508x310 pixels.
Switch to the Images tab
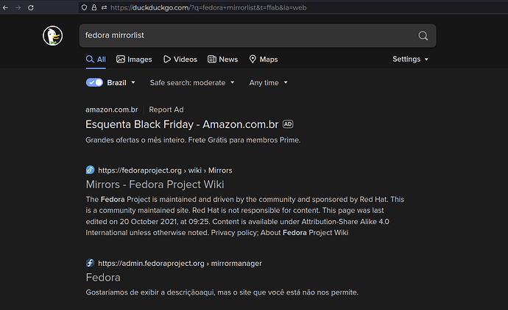(x=134, y=60)
